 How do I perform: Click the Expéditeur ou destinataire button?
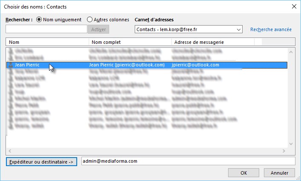pos(41,162)
